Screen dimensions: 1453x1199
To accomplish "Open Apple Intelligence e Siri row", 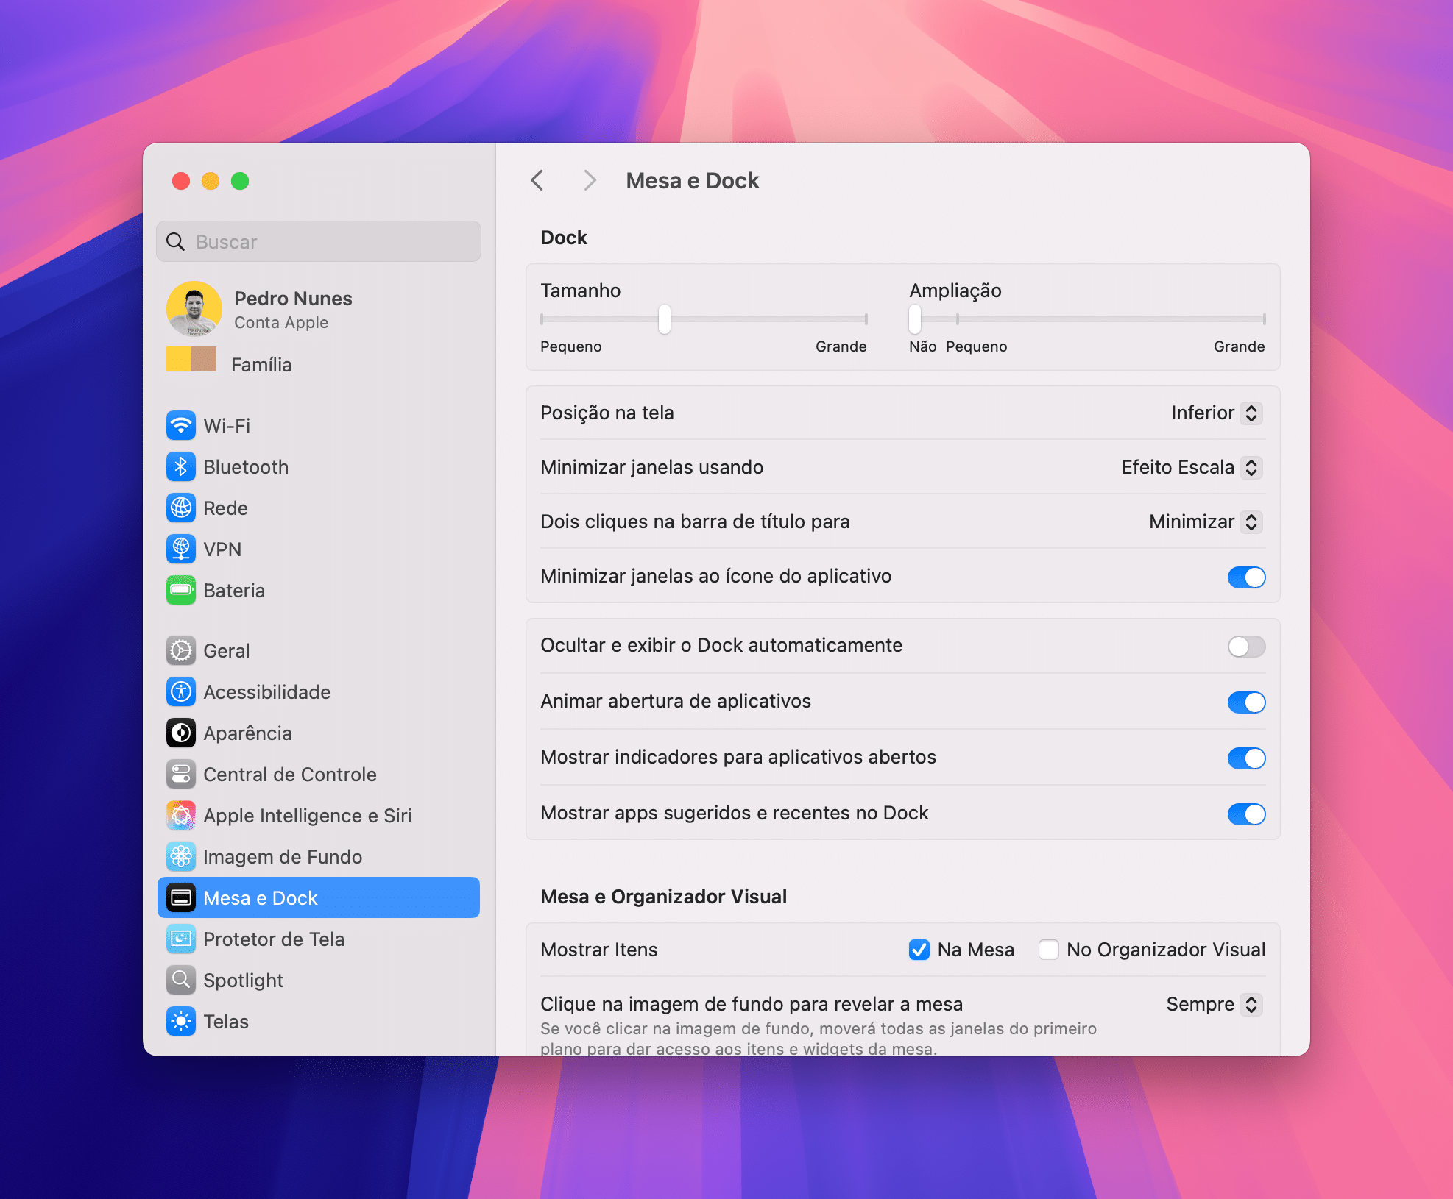I will (x=319, y=815).
